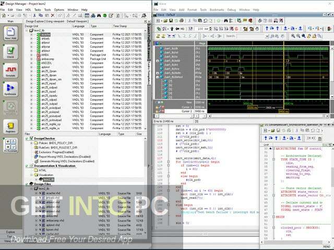This screenshot has width=334, height=250.
Task: Click the first blue arrow in code editor toolbar
Action: 266,138
